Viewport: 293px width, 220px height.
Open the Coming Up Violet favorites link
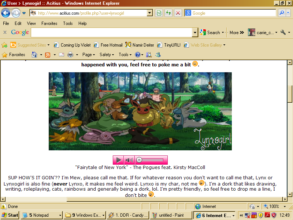pyautogui.click(x=75, y=45)
